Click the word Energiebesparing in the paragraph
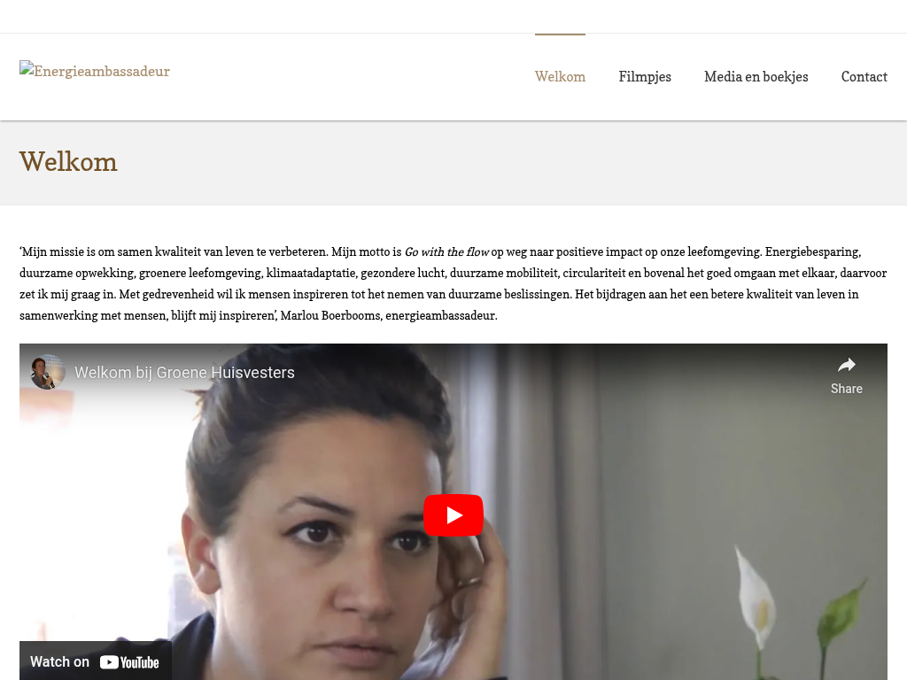 (813, 251)
